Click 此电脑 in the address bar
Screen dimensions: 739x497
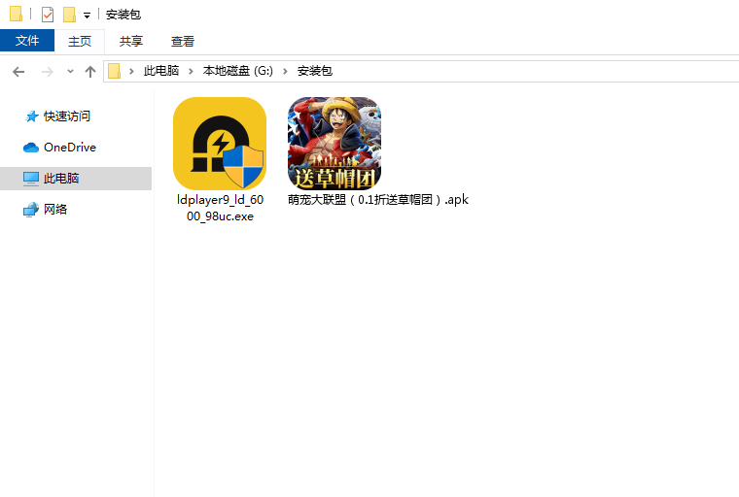(161, 71)
